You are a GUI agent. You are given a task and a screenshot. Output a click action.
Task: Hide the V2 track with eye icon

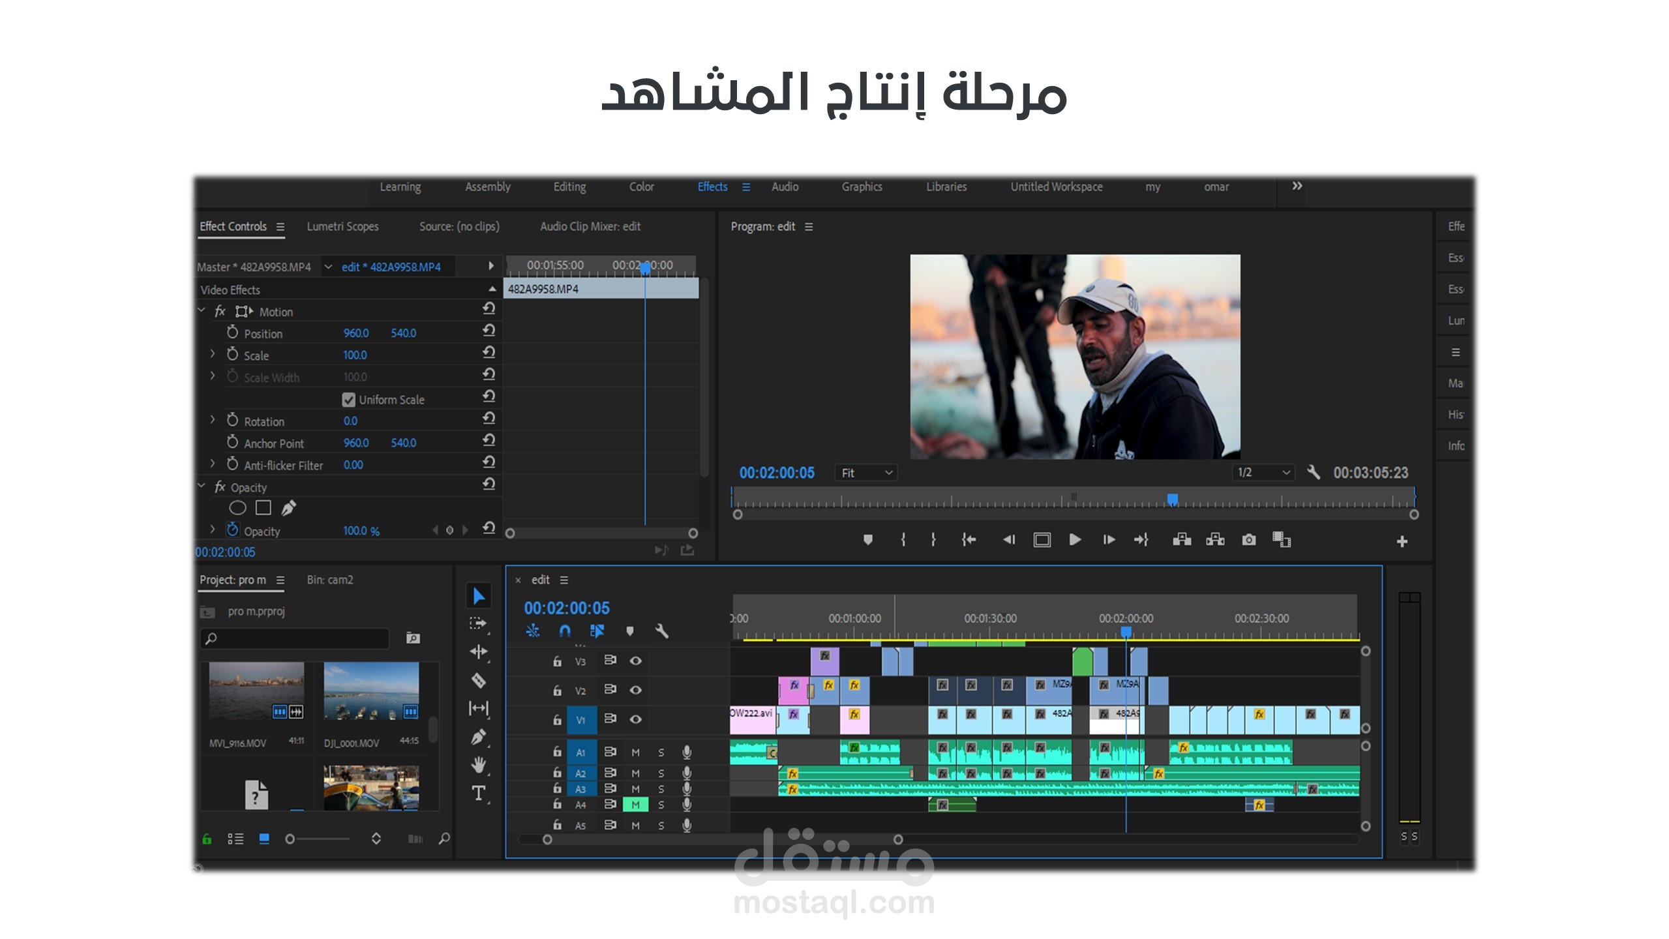pos(636,690)
